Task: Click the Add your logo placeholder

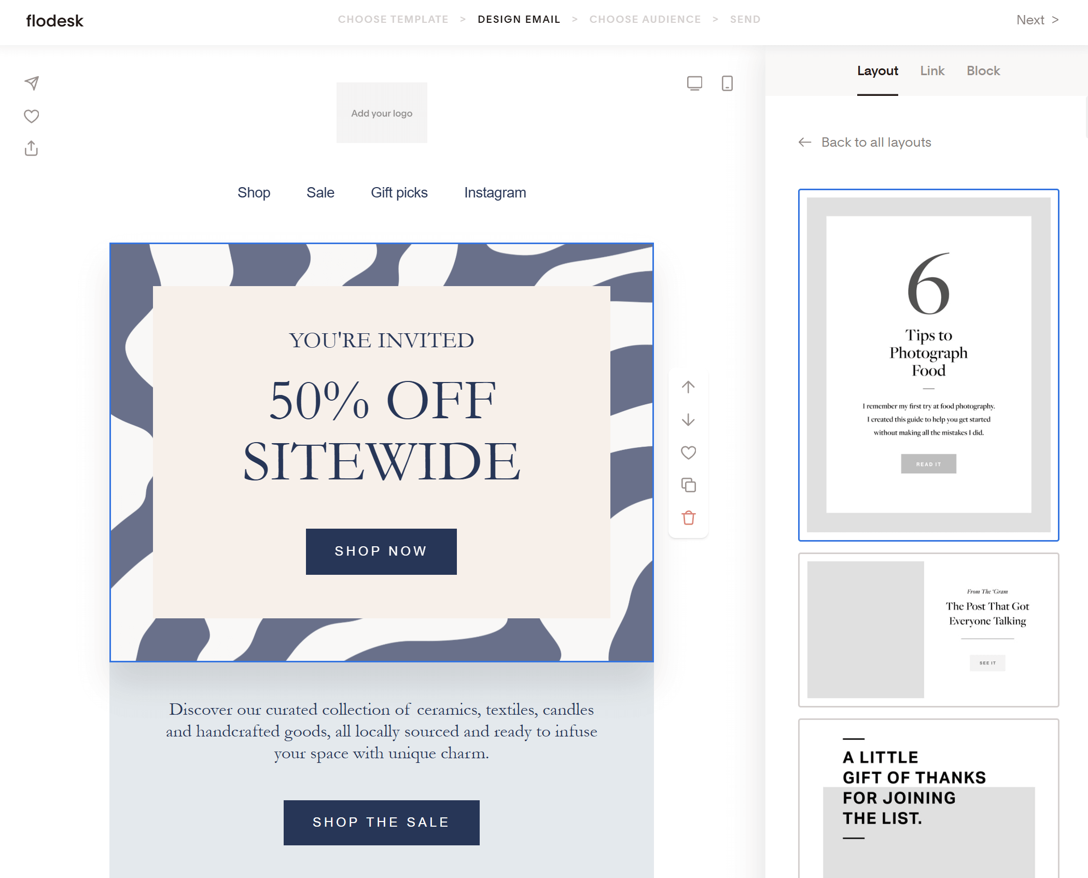Action: pos(382,113)
